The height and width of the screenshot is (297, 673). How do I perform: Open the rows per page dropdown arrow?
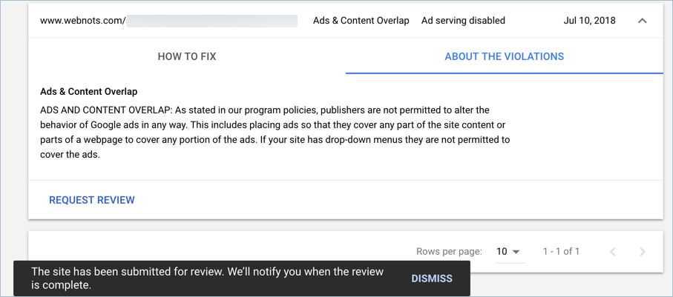(x=516, y=252)
